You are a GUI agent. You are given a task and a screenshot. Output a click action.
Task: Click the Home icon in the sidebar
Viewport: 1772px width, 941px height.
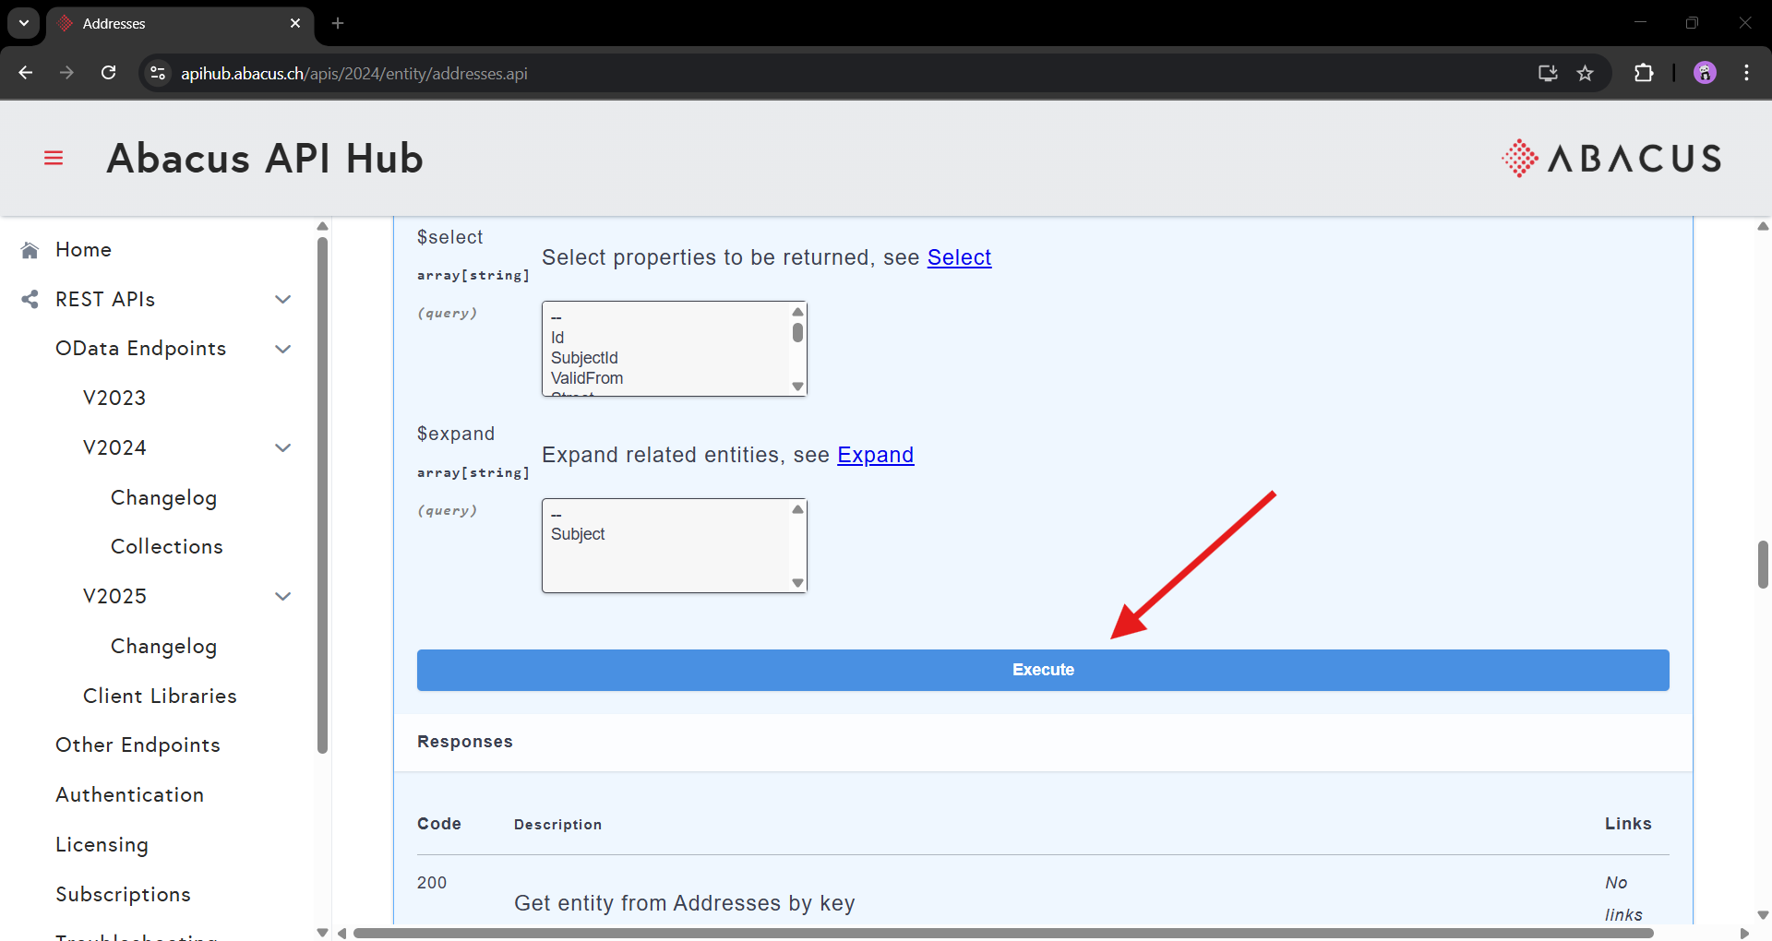30,250
